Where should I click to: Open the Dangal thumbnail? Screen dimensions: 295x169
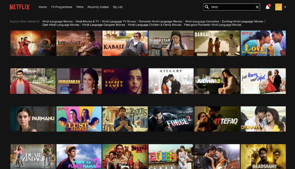[217, 43]
